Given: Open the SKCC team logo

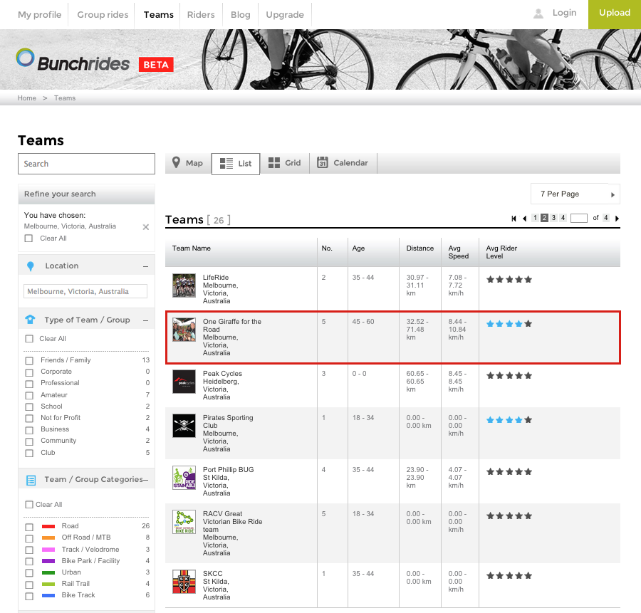Looking at the screenshot, I should coord(184,581).
